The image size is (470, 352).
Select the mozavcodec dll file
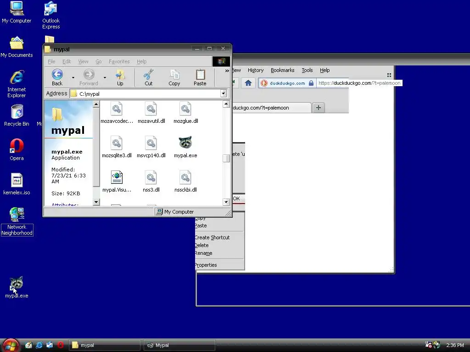click(x=117, y=113)
